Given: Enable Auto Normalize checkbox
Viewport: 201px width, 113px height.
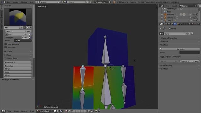Looking at the screenshot, I should 6,44.
